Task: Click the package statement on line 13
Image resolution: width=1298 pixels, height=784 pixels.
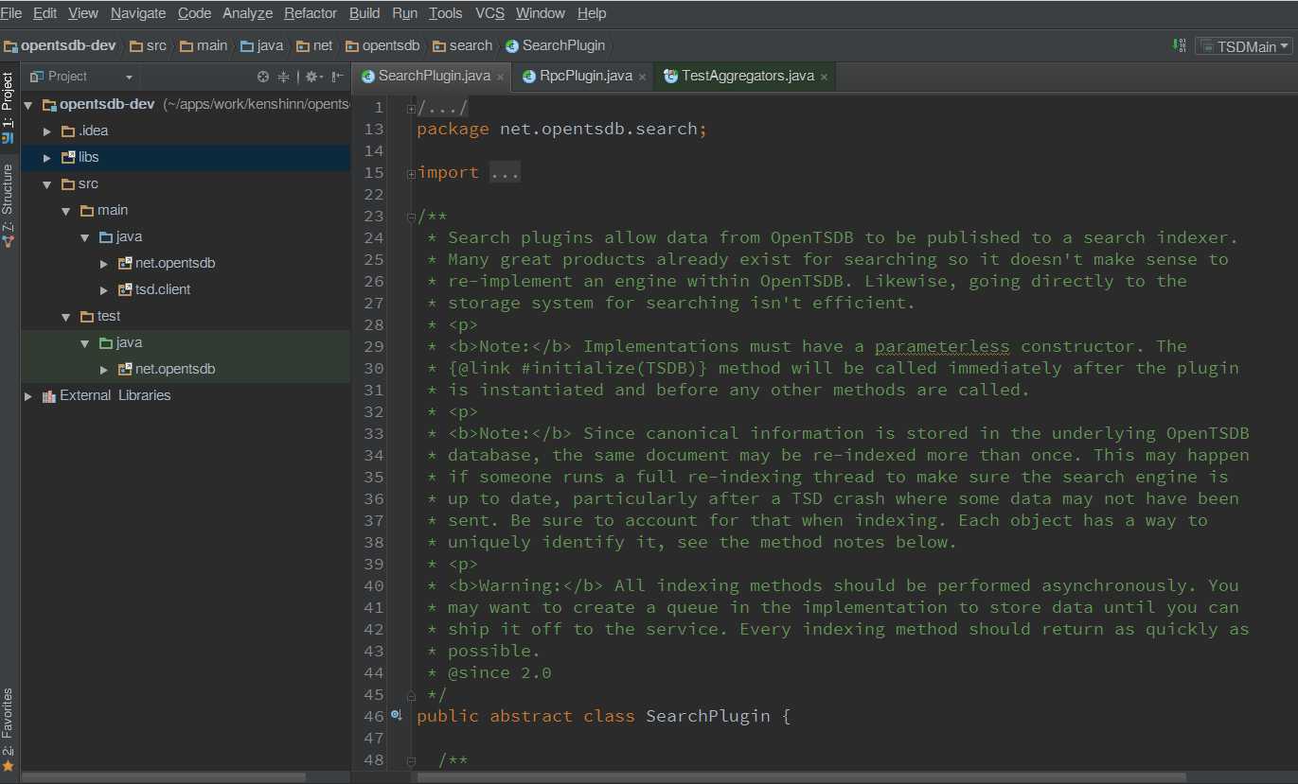Action: [x=562, y=129]
